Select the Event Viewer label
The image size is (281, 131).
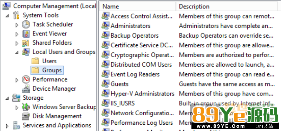point(50,33)
